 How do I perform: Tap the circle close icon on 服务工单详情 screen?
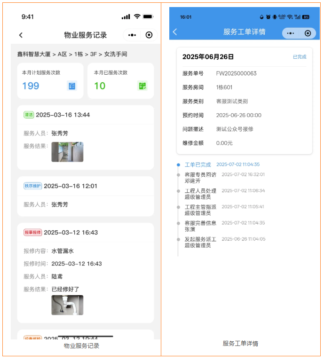[308, 33]
